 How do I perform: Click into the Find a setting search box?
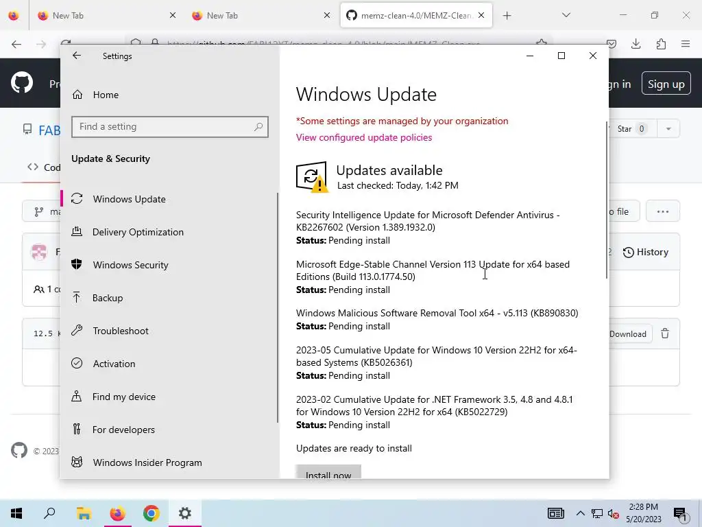[170, 127]
